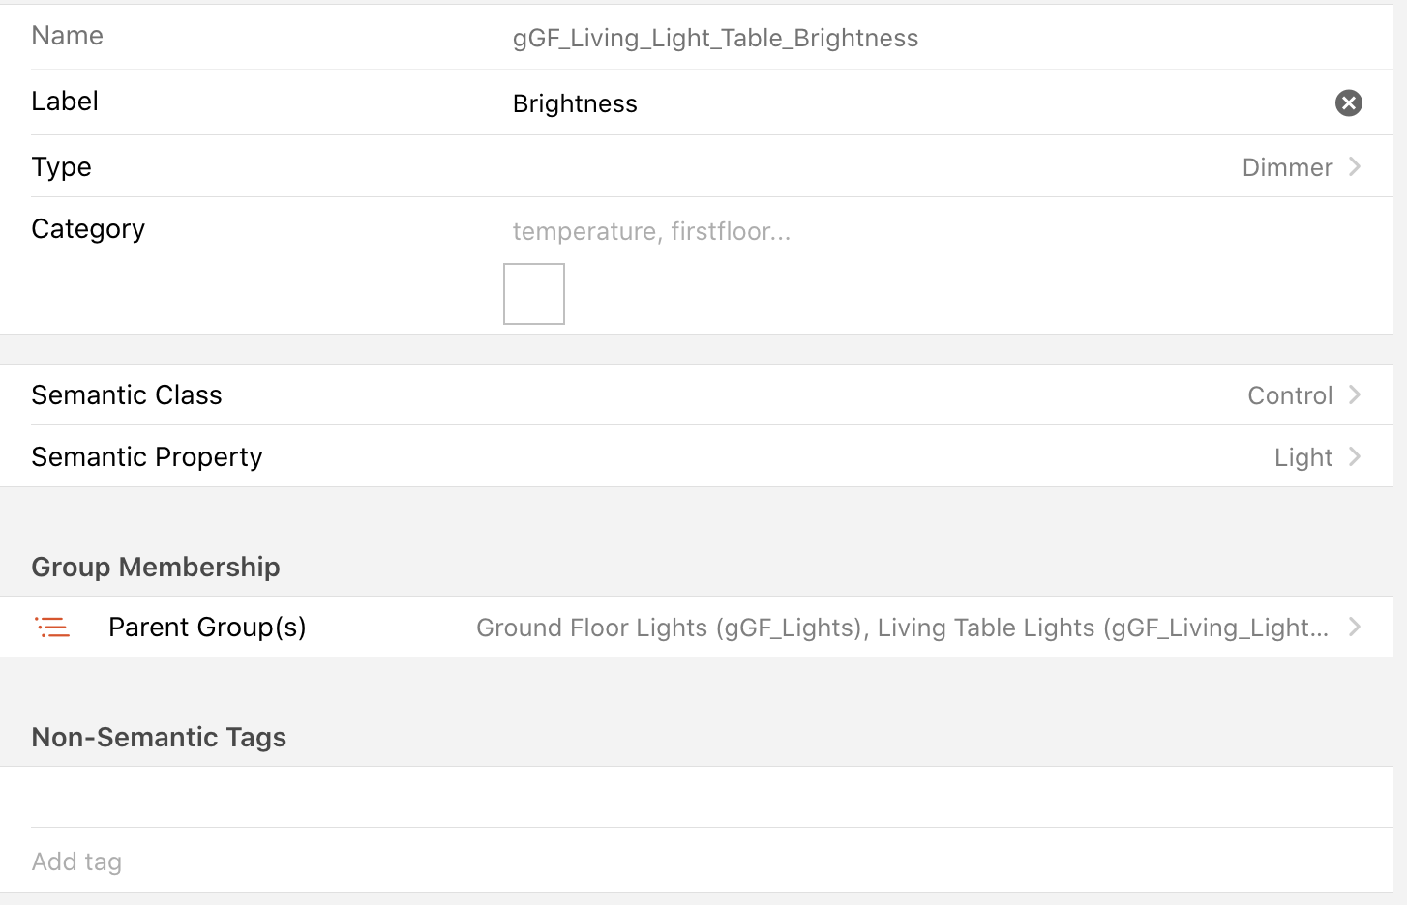
Task: Clear the Label field with the X icon
Action: (x=1349, y=102)
